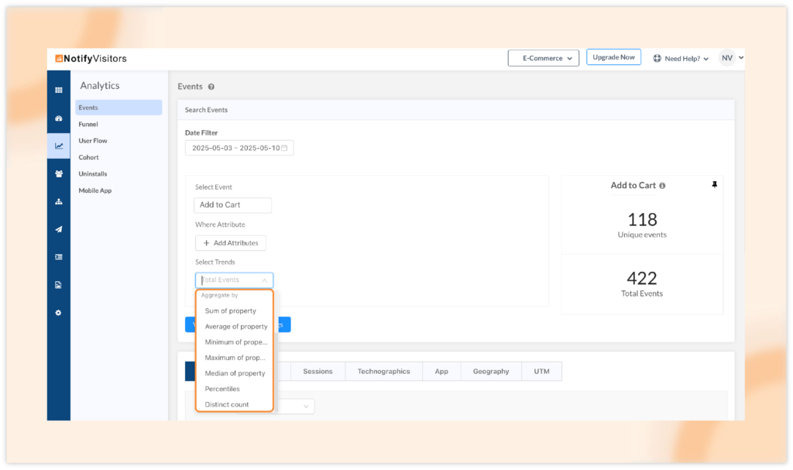This screenshot has height=470, width=793.
Task: Click the Date Filter range field
Action: [x=239, y=148]
